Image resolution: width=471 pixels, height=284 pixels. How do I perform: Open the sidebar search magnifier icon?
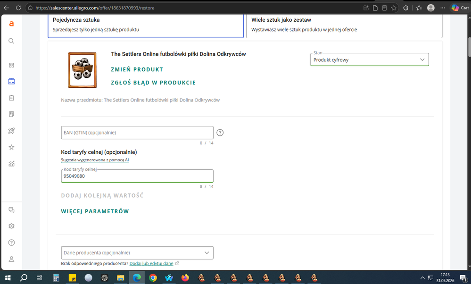[x=11, y=41]
